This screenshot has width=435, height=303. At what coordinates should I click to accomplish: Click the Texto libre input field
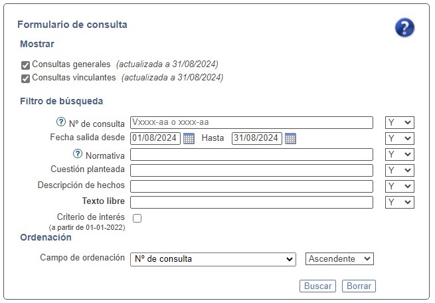tap(252, 202)
